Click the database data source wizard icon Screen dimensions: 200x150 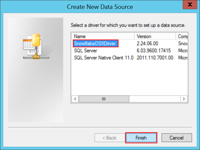coord(35,46)
